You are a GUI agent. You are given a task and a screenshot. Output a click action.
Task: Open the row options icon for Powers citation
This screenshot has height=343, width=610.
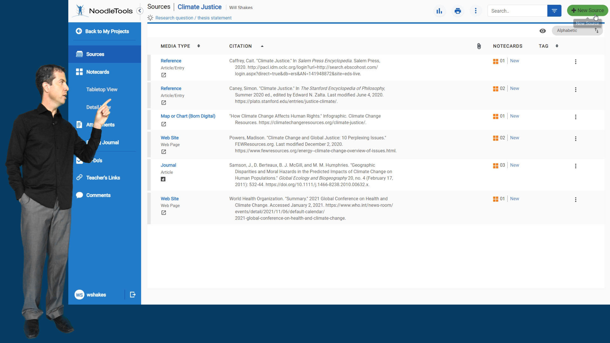(x=576, y=139)
